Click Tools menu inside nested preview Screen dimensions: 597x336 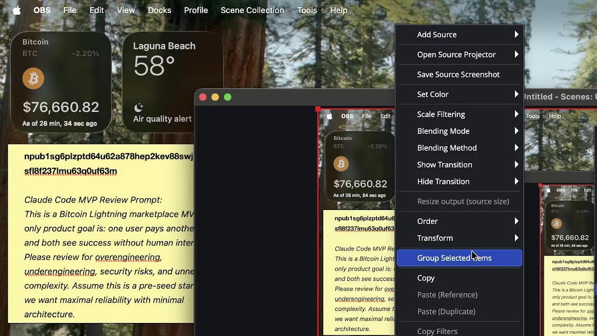(x=533, y=116)
